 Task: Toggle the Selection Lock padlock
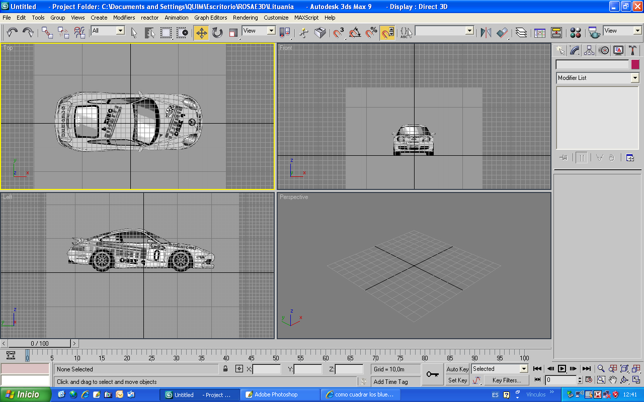click(225, 369)
